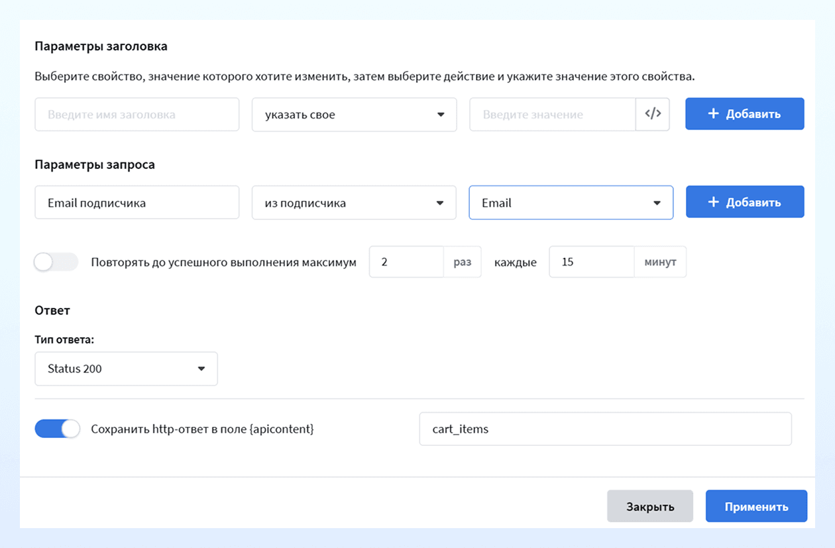Select the 'минут' unit label
835x548 pixels.
click(660, 262)
